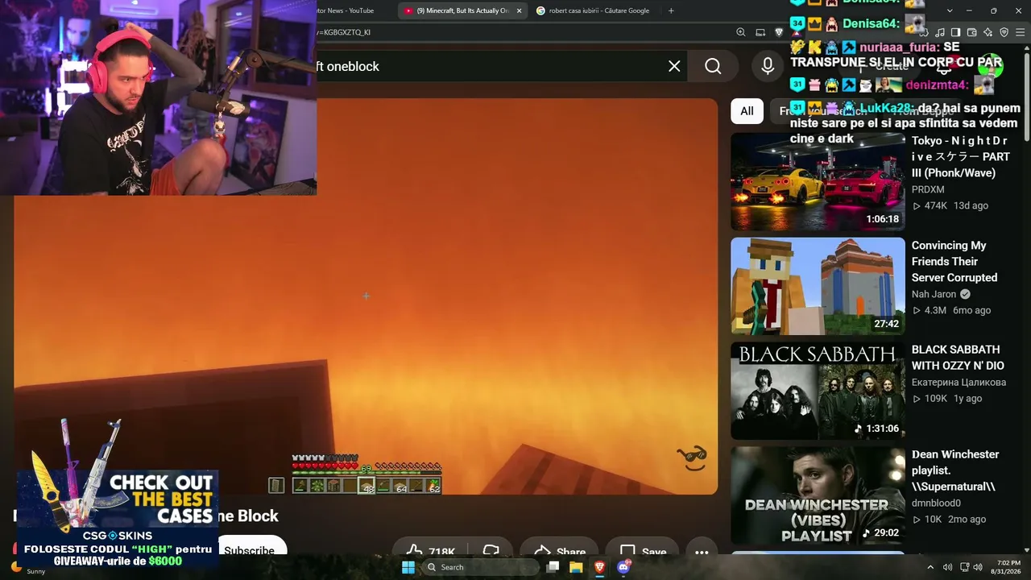Open Brave browser from the taskbar

(x=599, y=567)
